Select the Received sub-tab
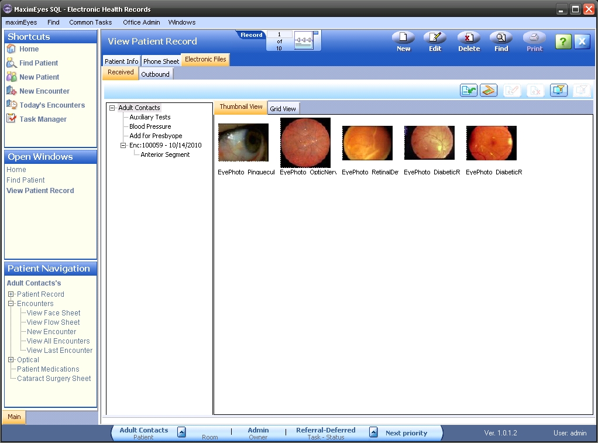 pos(121,73)
